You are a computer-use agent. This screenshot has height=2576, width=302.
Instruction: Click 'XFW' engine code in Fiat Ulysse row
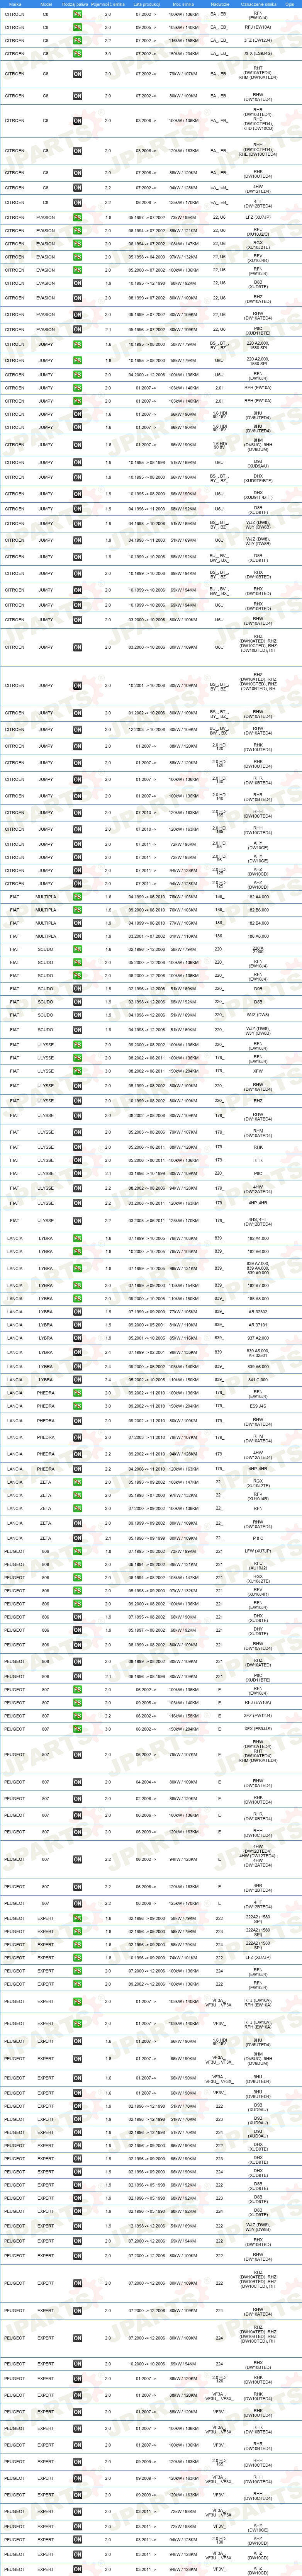coord(258,1071)
